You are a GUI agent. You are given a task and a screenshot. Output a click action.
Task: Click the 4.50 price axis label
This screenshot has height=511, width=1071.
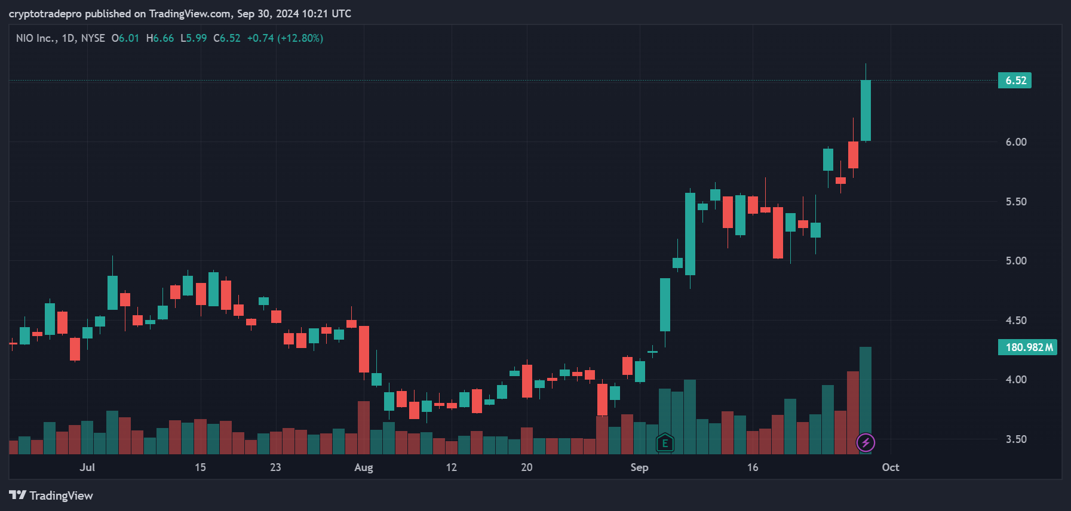coord(1016,321)
